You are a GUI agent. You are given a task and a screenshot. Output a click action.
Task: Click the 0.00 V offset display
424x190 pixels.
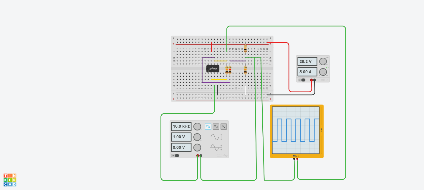click(x=181, y=147)
